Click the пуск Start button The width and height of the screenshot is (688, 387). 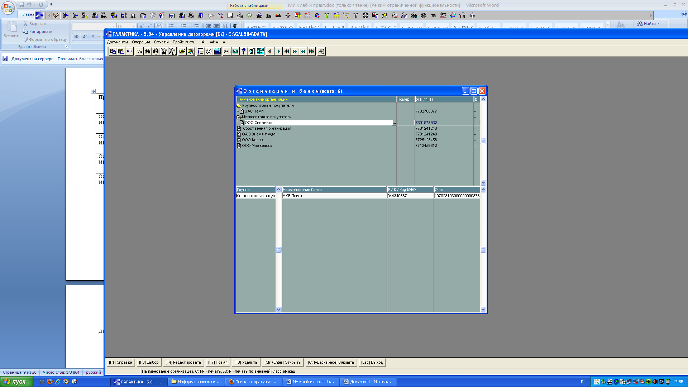(x=17, y=382)
